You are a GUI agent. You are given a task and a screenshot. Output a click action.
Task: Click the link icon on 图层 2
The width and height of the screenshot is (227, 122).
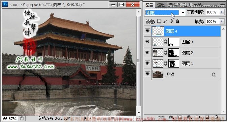[166, 53]
